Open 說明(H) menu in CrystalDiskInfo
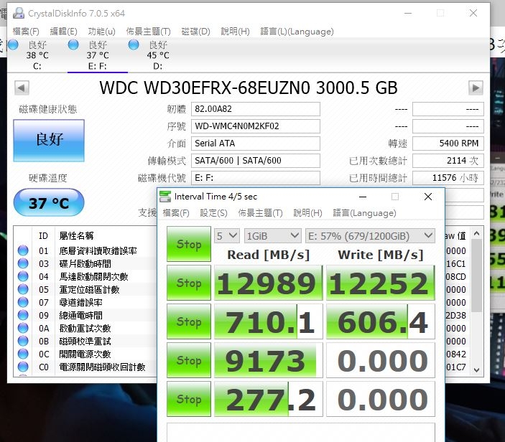 coord(235,31)
